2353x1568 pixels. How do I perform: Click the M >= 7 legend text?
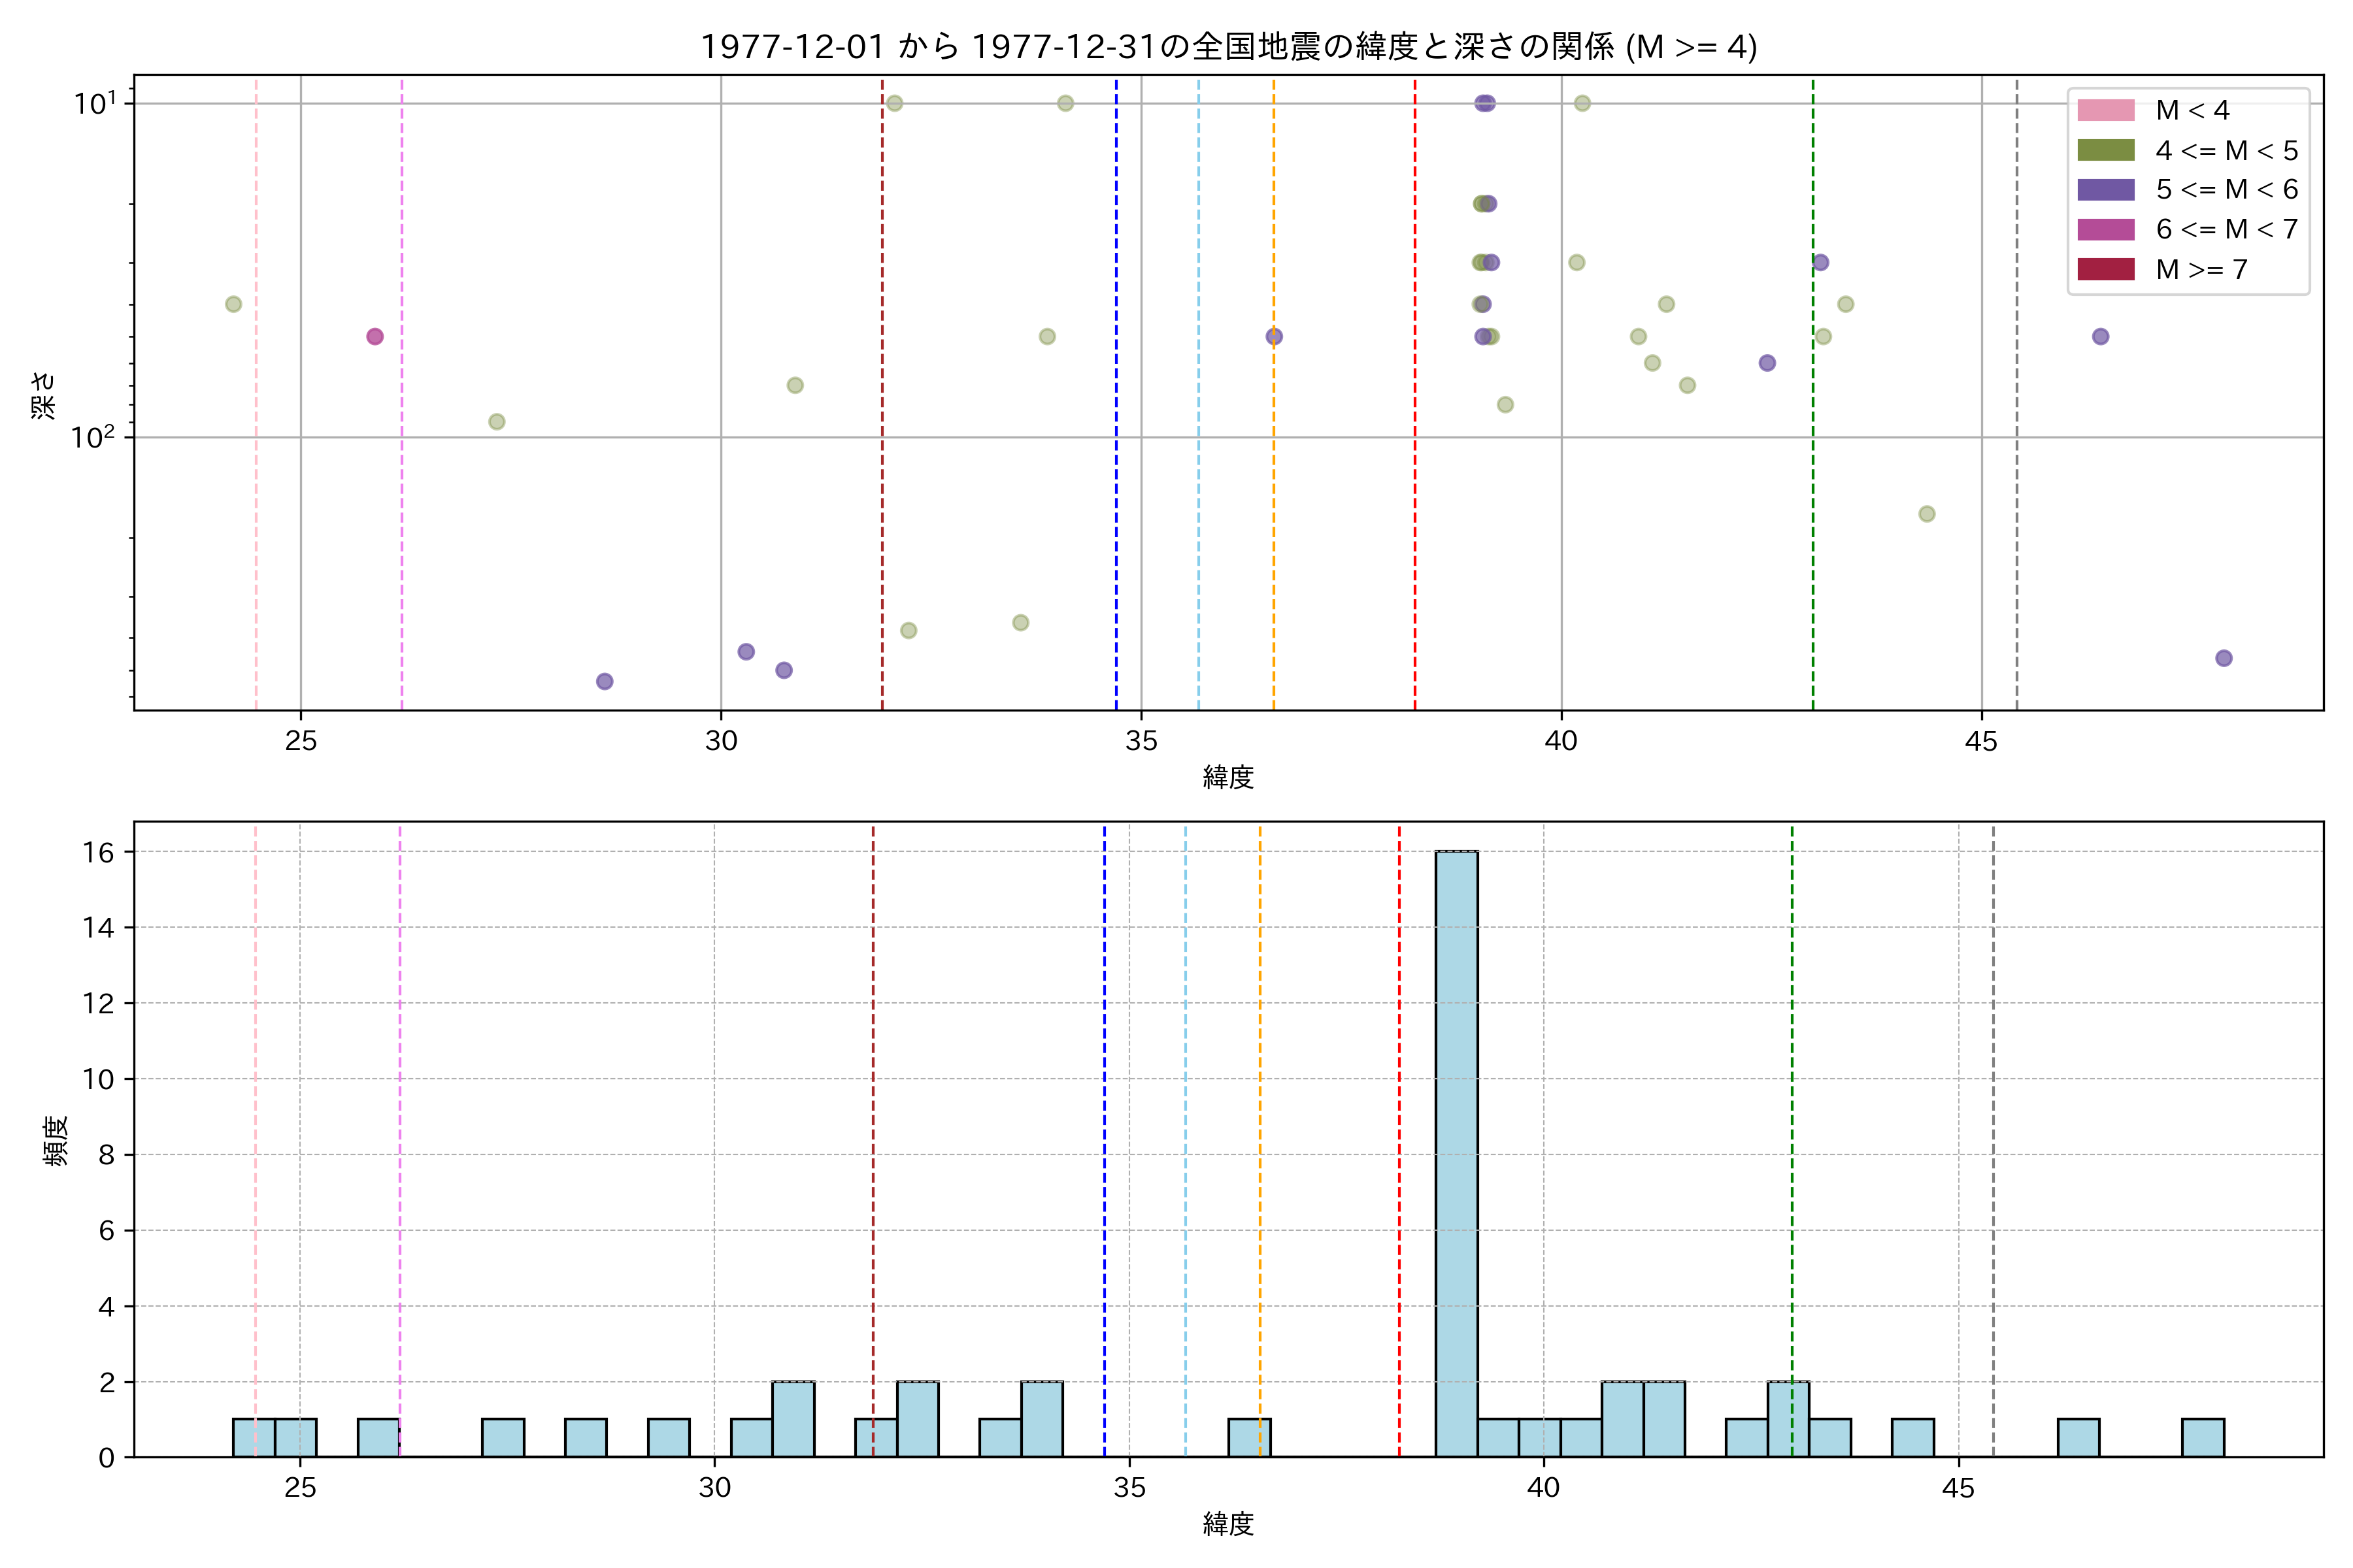(2201, 270)
